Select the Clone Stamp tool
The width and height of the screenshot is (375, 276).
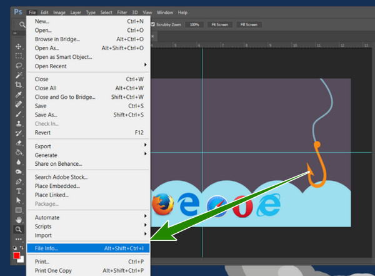pyautogui.click(x=18, y=123)
